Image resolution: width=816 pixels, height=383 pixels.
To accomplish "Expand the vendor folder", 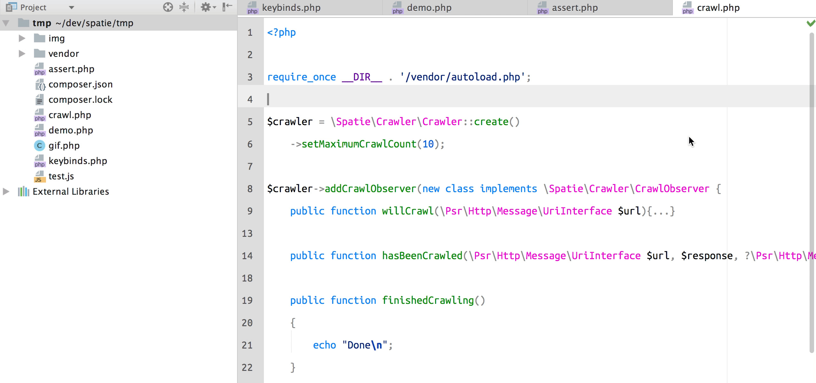I will 22,54.
